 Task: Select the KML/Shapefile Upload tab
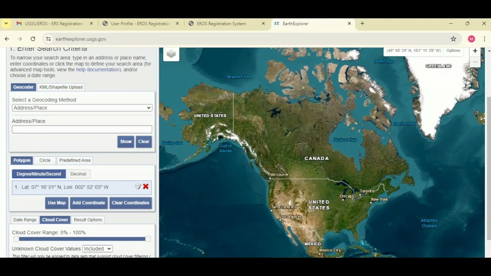(x=61, y=87)
